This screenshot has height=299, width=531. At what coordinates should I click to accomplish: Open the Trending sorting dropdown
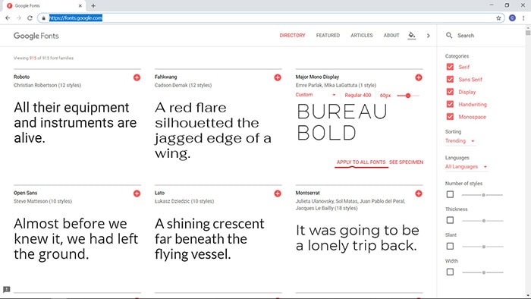pos(460,141)
